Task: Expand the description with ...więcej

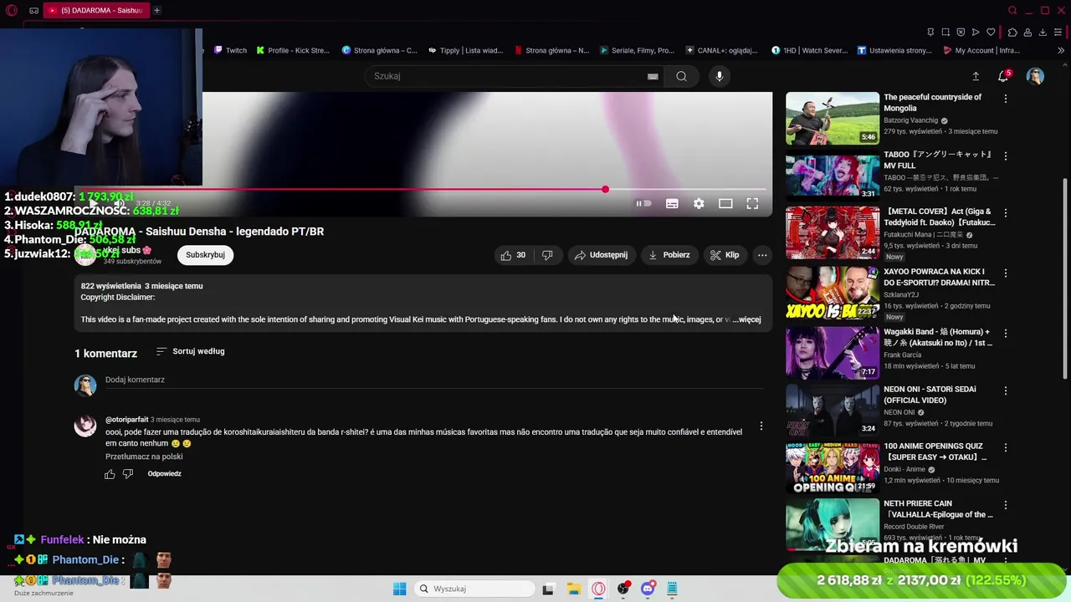Action: 746,319
